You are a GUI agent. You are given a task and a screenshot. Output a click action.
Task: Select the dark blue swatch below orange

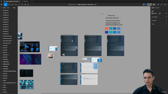tap(107, 32)
